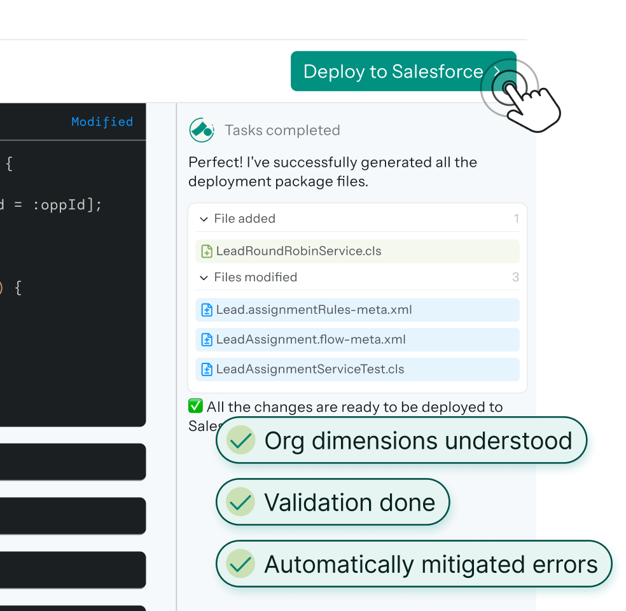This screenshot has height=611, width=626.
Task: Click checkmark icon on Org dimensions understood
Action: pos(240,440)
